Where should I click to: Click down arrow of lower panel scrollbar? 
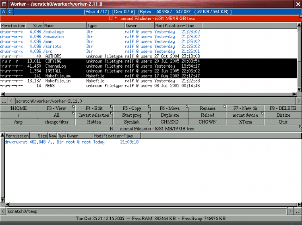coord(2,200)
